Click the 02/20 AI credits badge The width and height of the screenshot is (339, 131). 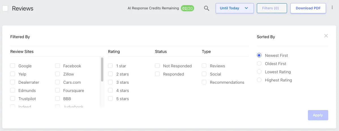(187, 8)
